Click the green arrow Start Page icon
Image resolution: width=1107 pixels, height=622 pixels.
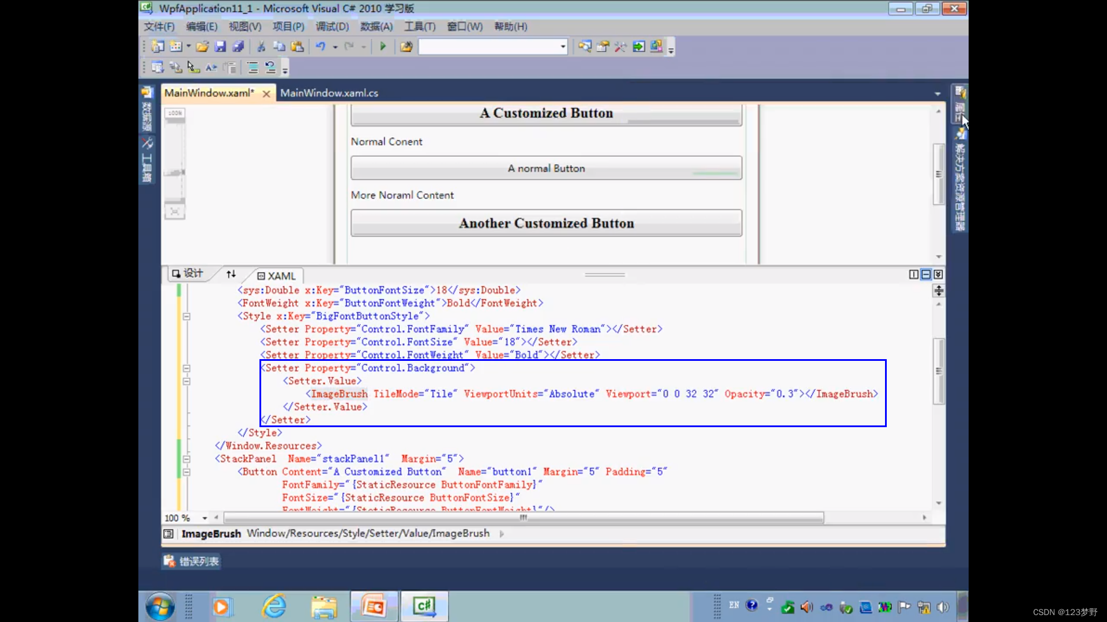tap(639, 47)
